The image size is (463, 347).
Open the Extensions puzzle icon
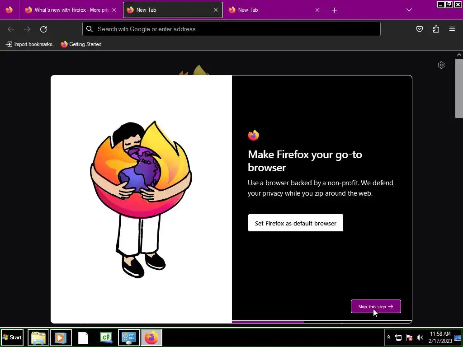tap(436, 29)
